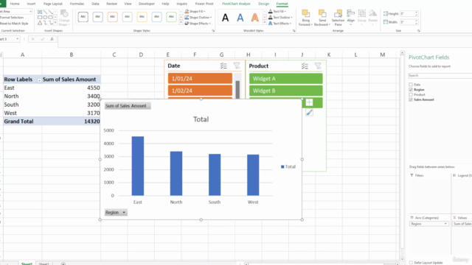The height and width of the screenshot is (265, 472).
Task: Apply the orange WordArt A style
Action: (254, 18)
